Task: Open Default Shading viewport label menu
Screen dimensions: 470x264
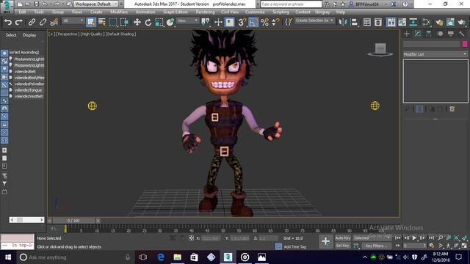Action: pyautogui.click(x=120, y=34)
